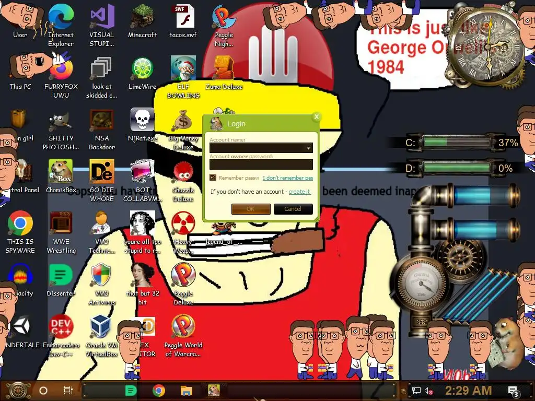Dismiss the Login dialog with Cancel

[x=293, y=209]
